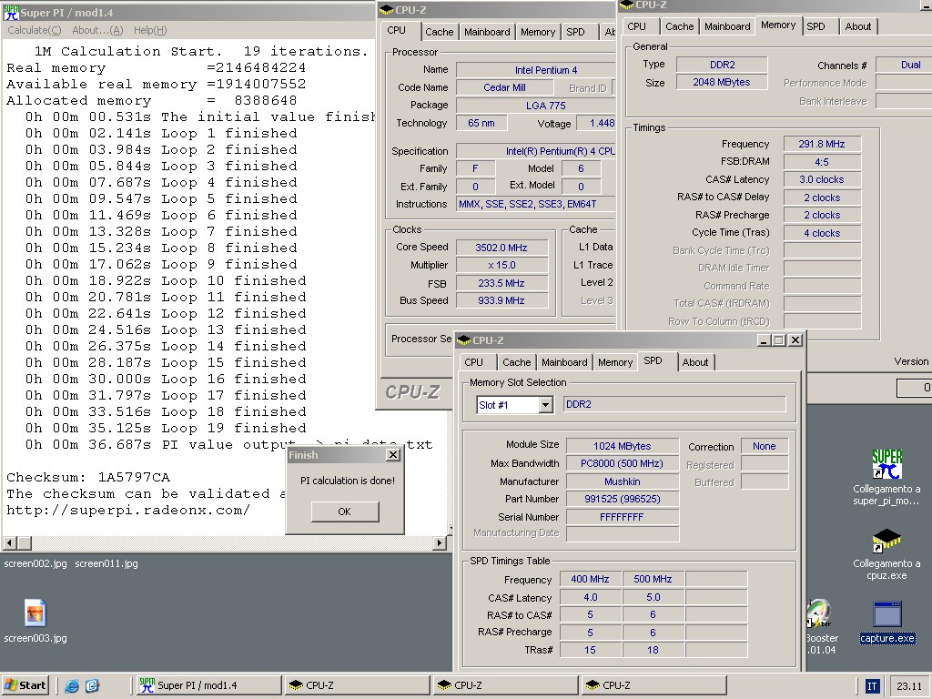Switch to the Mainboard tab in the front CPU-Z window
Image resolution: width=932 pixels, height=699 pixels.
tap(564, 362)
